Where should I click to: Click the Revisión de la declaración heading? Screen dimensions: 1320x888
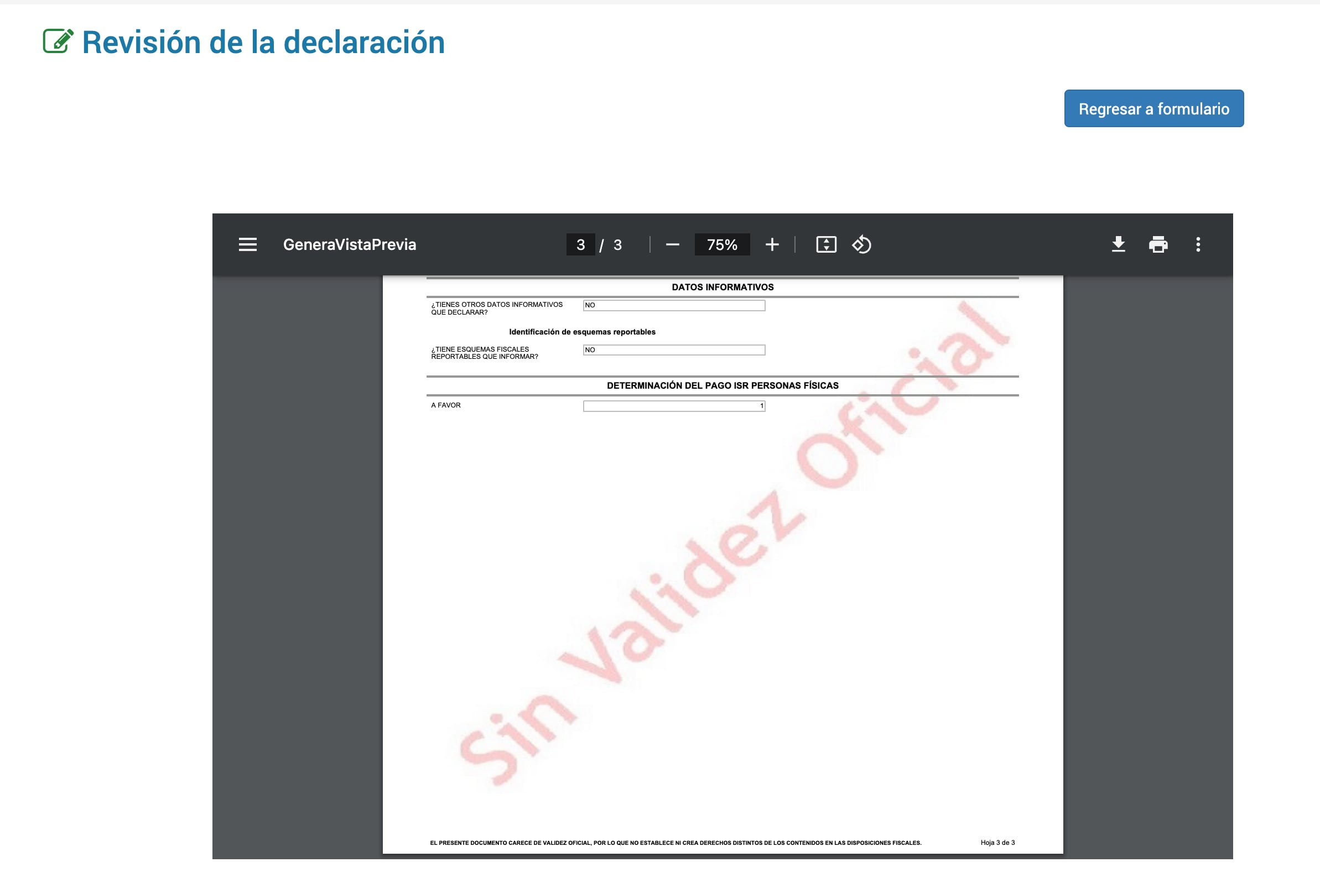[263, 42]
